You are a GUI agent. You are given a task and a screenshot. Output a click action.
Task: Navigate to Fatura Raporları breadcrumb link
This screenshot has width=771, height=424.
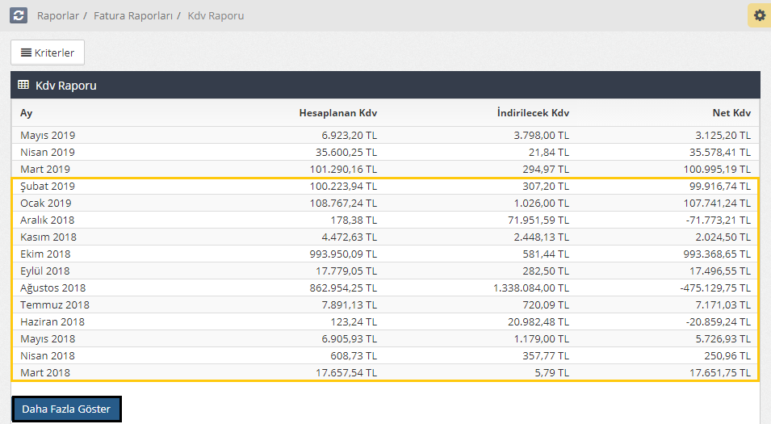[x=132, y=15]
